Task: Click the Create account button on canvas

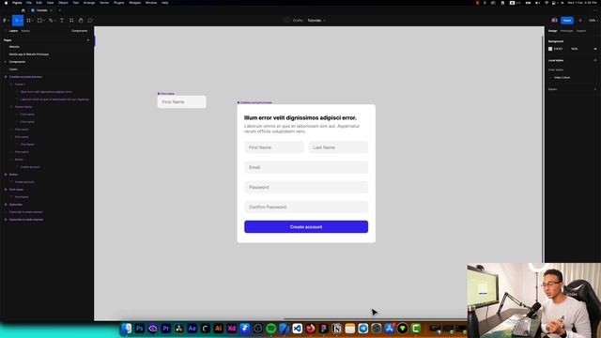Action: [306, 227]
